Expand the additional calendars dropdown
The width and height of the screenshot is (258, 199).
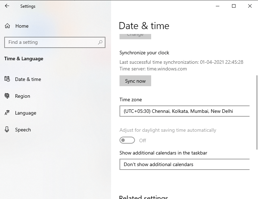[185, 164]
